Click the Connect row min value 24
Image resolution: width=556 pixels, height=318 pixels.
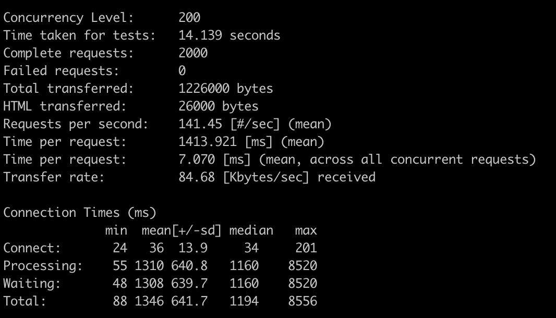[120, 248]
